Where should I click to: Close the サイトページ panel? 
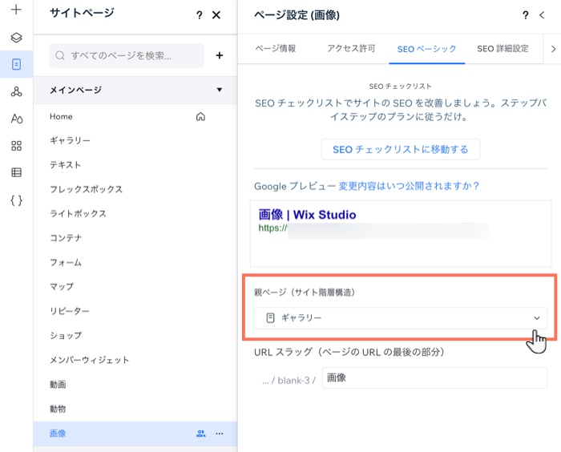click(x=216, y=15)
